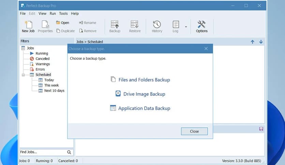Click the New Job toolbar icon
285x165 pixels.
click(28, 27)
